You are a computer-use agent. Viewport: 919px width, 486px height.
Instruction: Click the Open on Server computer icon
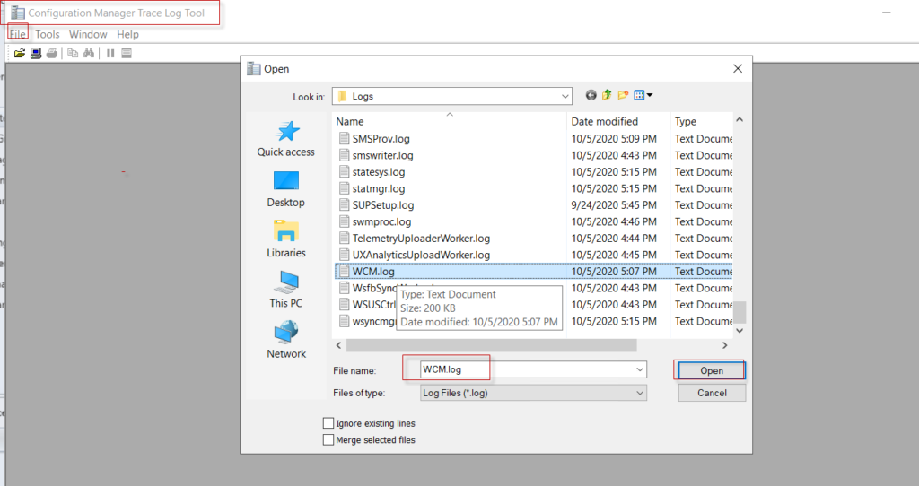point(36,53)
